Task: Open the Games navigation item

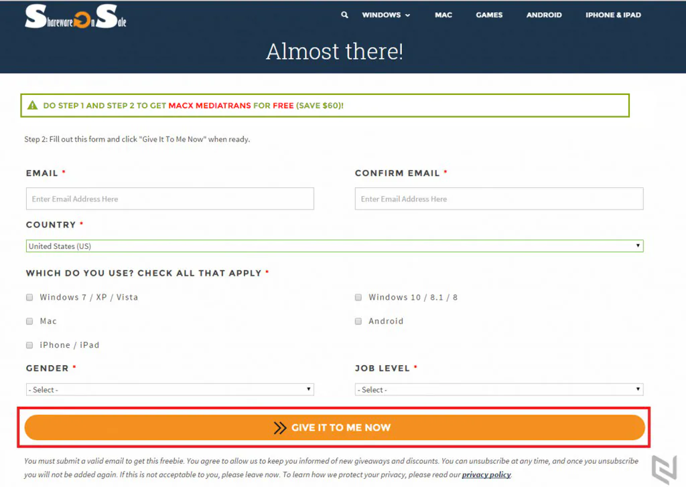Action: tap(489, 15)
